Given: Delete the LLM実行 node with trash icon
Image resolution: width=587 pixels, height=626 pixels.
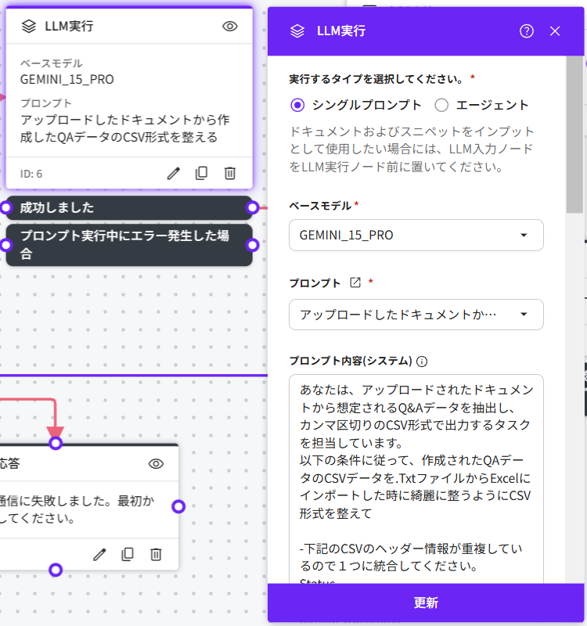Looking at the screenshot, I should [230, 173].
